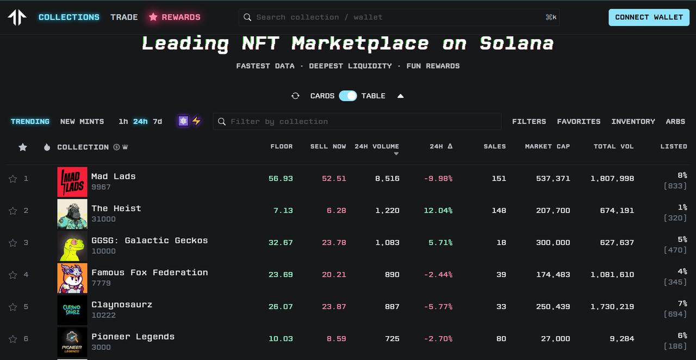696x360 pixels.
Task: Click the yellow lightning bolt icon
Action: tap(196, 121)
